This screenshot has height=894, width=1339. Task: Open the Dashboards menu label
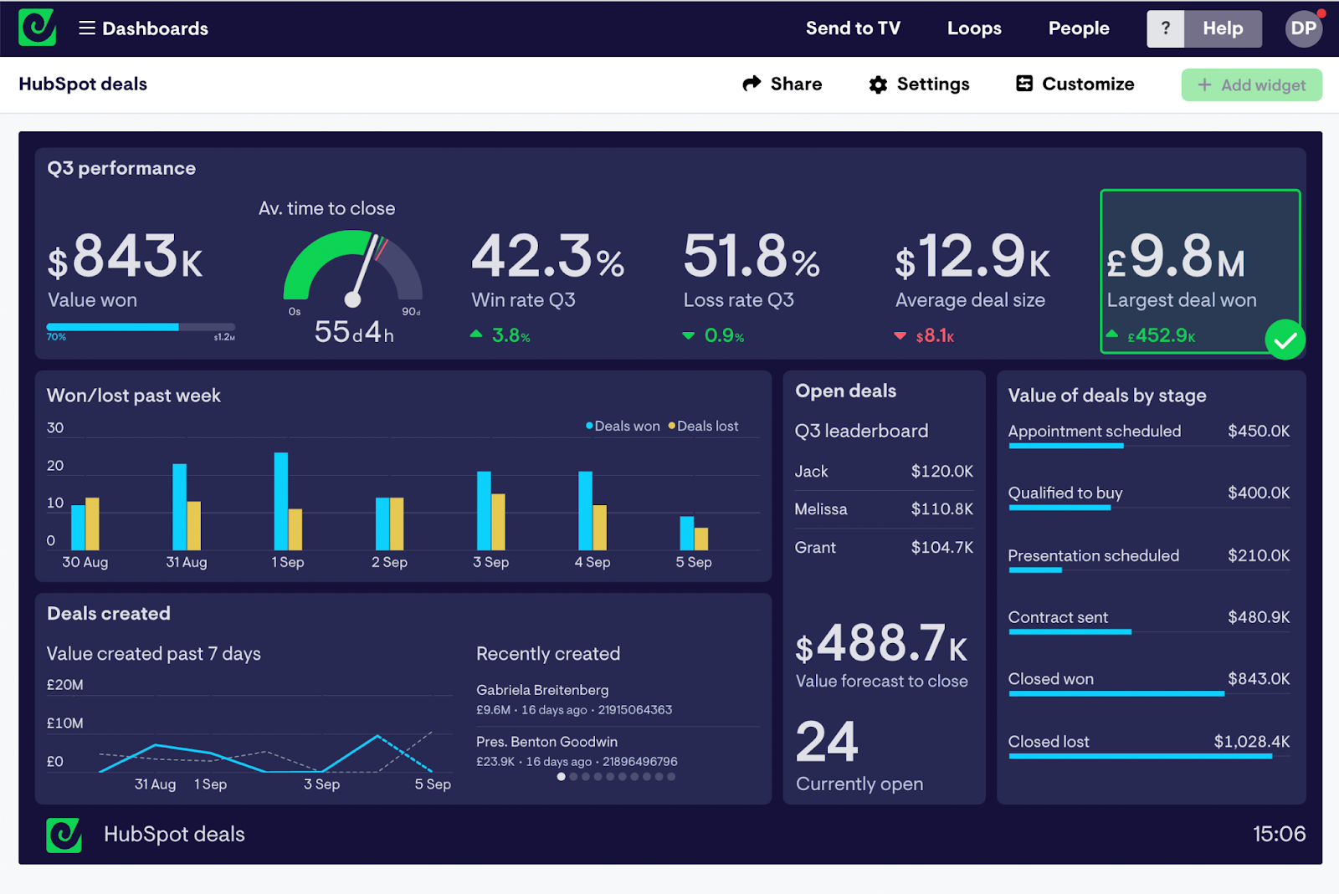click(x=155, y=28)
